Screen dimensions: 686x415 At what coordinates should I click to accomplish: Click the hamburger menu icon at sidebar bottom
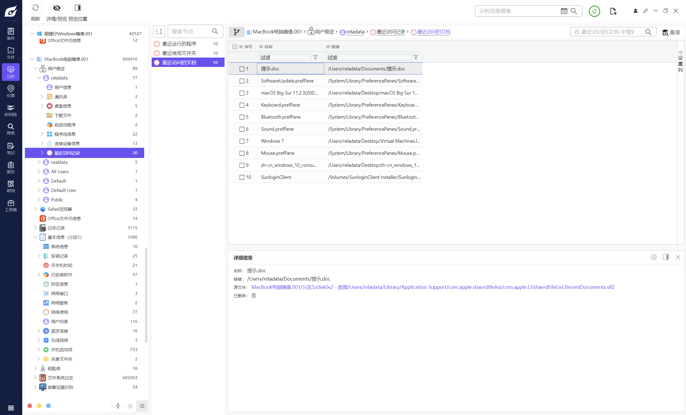[11, 408]
